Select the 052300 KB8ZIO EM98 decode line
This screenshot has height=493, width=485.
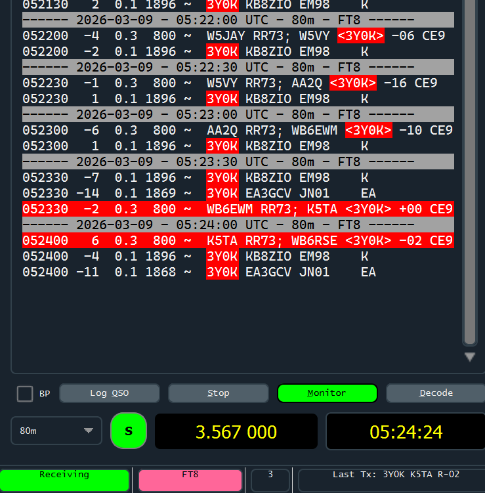[238, 146]
